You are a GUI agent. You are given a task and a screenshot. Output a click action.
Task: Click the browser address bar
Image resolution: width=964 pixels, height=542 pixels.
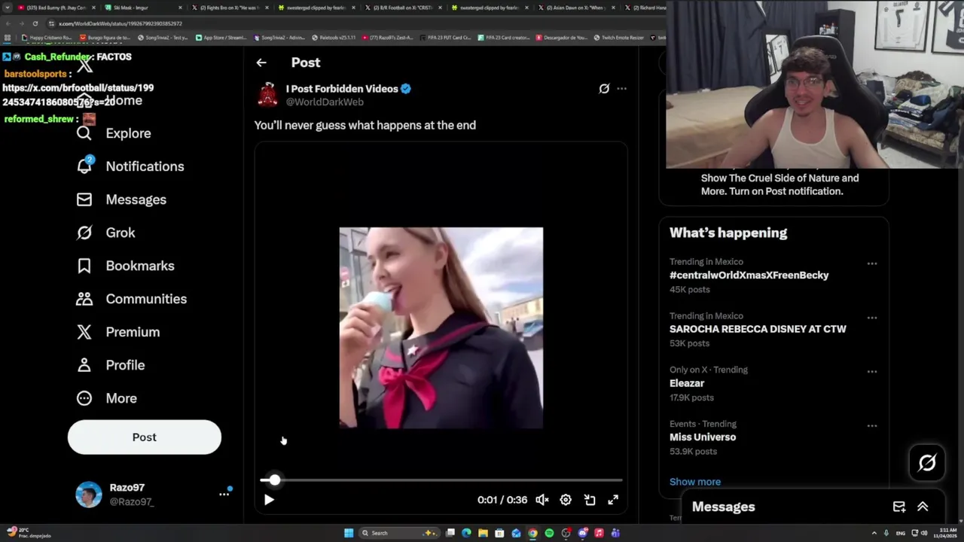click(x=354, y=23)
